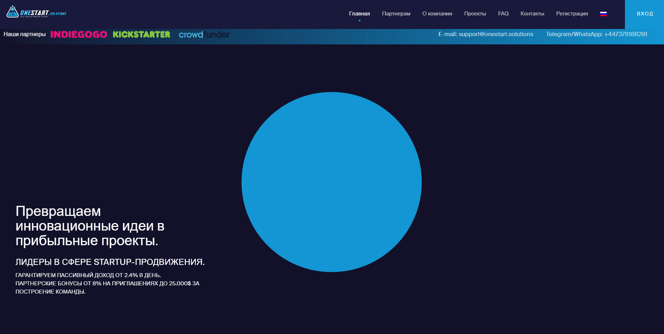Viewport: 664px width, 334px height.
Task: Open the Регистрация sign-up link
Action: (x=572, y=14)
